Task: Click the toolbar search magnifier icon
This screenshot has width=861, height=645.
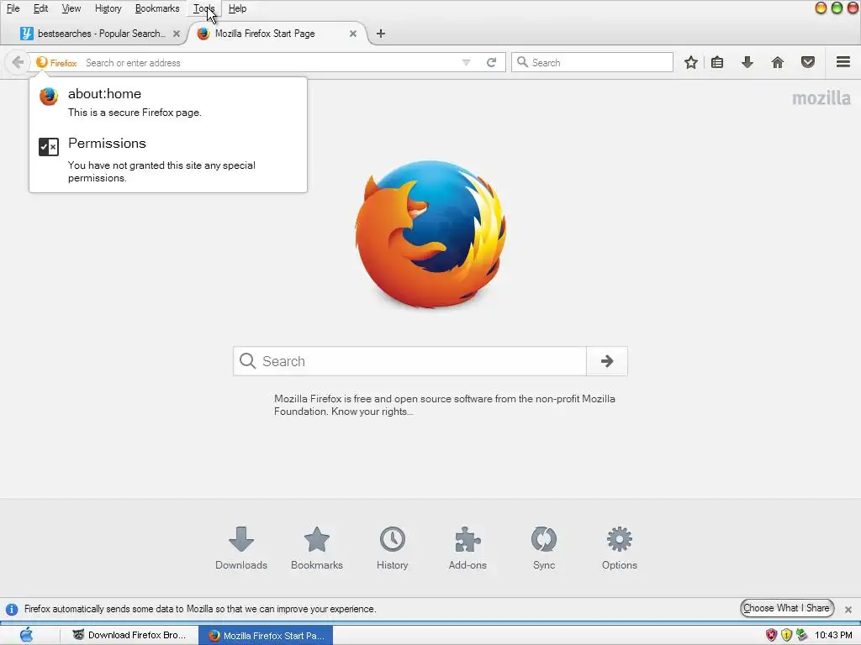Action: [523, 62]
